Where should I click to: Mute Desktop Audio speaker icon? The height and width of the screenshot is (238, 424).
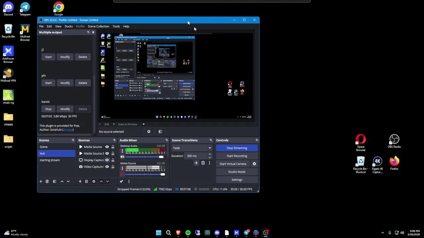[122, 157]
